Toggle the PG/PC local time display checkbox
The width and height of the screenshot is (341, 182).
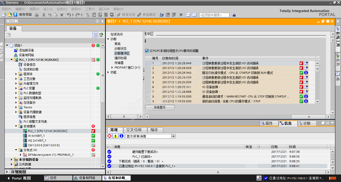147,51
